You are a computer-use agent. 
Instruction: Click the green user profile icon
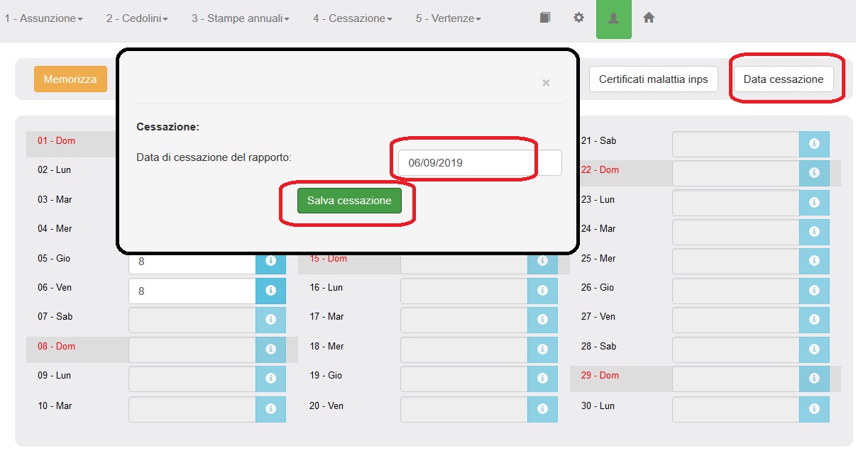(x=613, y=19)
